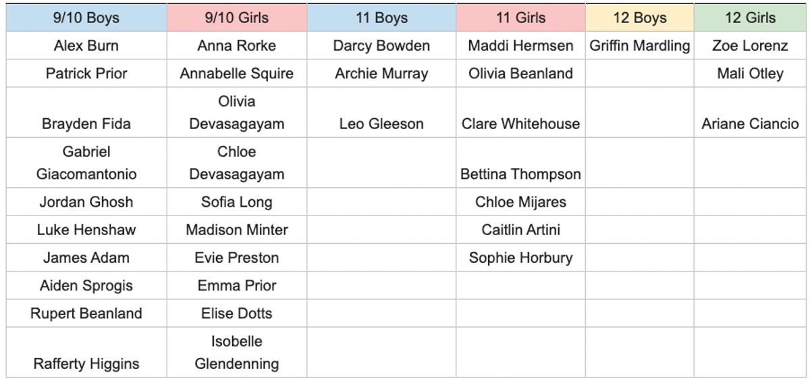Select the Ariane Ciancio cell
Viewport: 810px width, 381px height.
(750, 124)
